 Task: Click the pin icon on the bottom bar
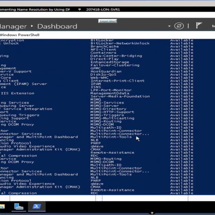(152, 213)
